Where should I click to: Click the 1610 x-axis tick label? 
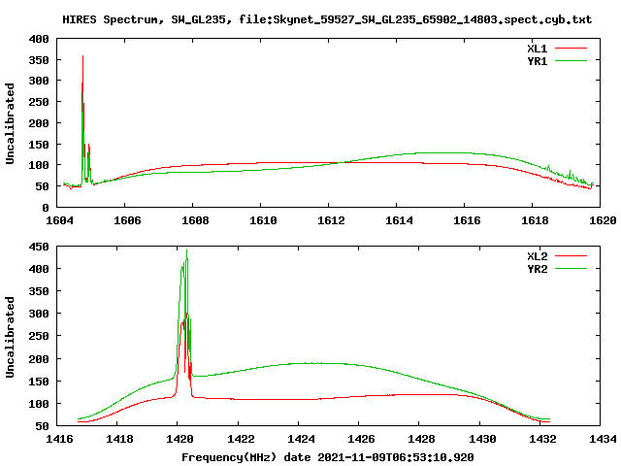[263, 220]
